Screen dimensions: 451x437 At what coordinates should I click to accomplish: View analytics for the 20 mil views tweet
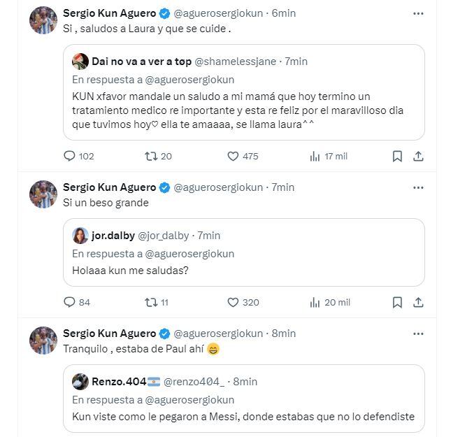point(315,302)
